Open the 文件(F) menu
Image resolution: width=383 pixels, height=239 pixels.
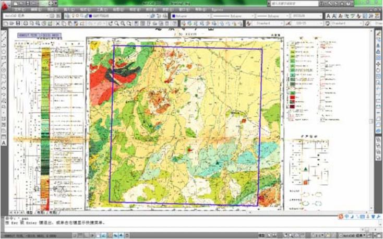click(x=19, y=9)
